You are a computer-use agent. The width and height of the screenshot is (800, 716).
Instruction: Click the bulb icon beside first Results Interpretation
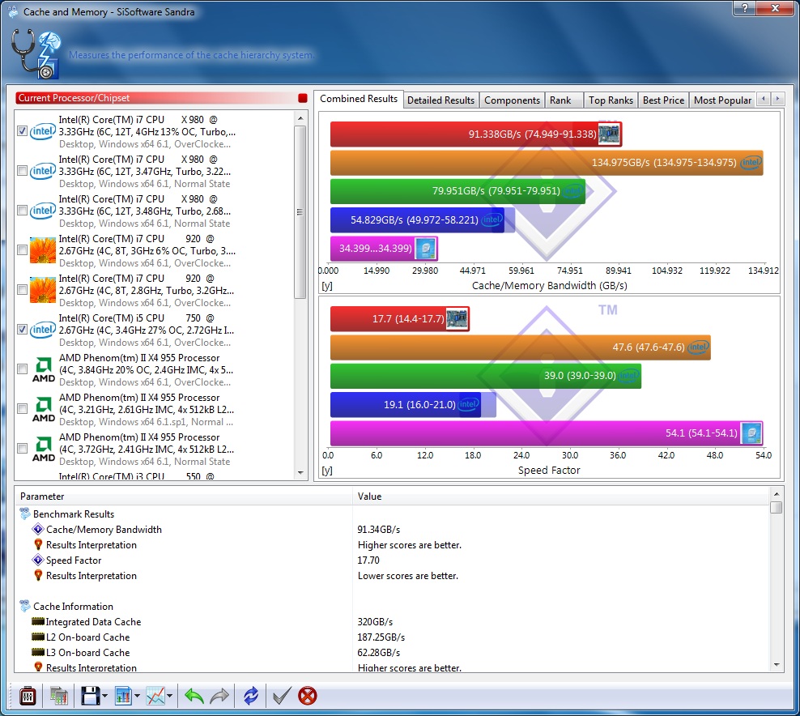38,544
